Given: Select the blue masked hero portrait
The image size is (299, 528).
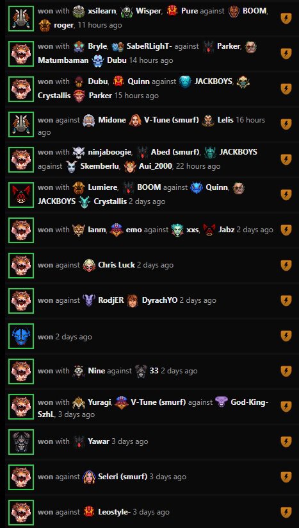Looking at the screenshot, I should tap(21, 336).
